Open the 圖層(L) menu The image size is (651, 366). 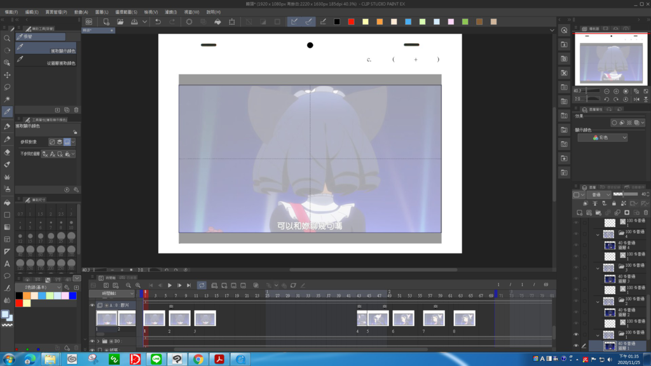pyautogui.click(x=102, y=12)
